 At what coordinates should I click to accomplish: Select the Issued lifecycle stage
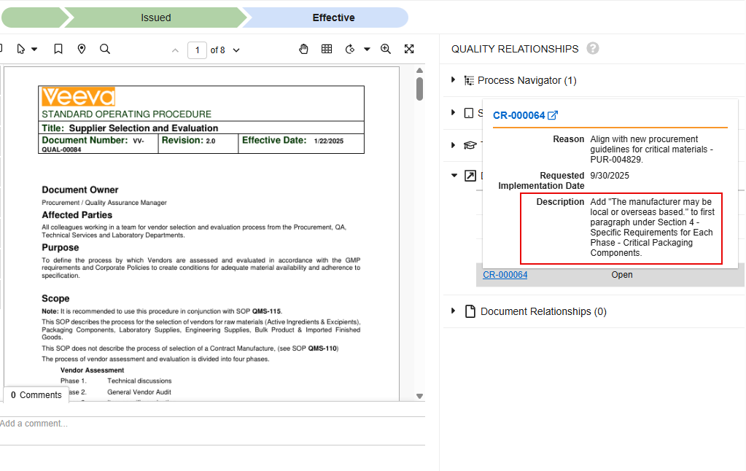(156, 17)
